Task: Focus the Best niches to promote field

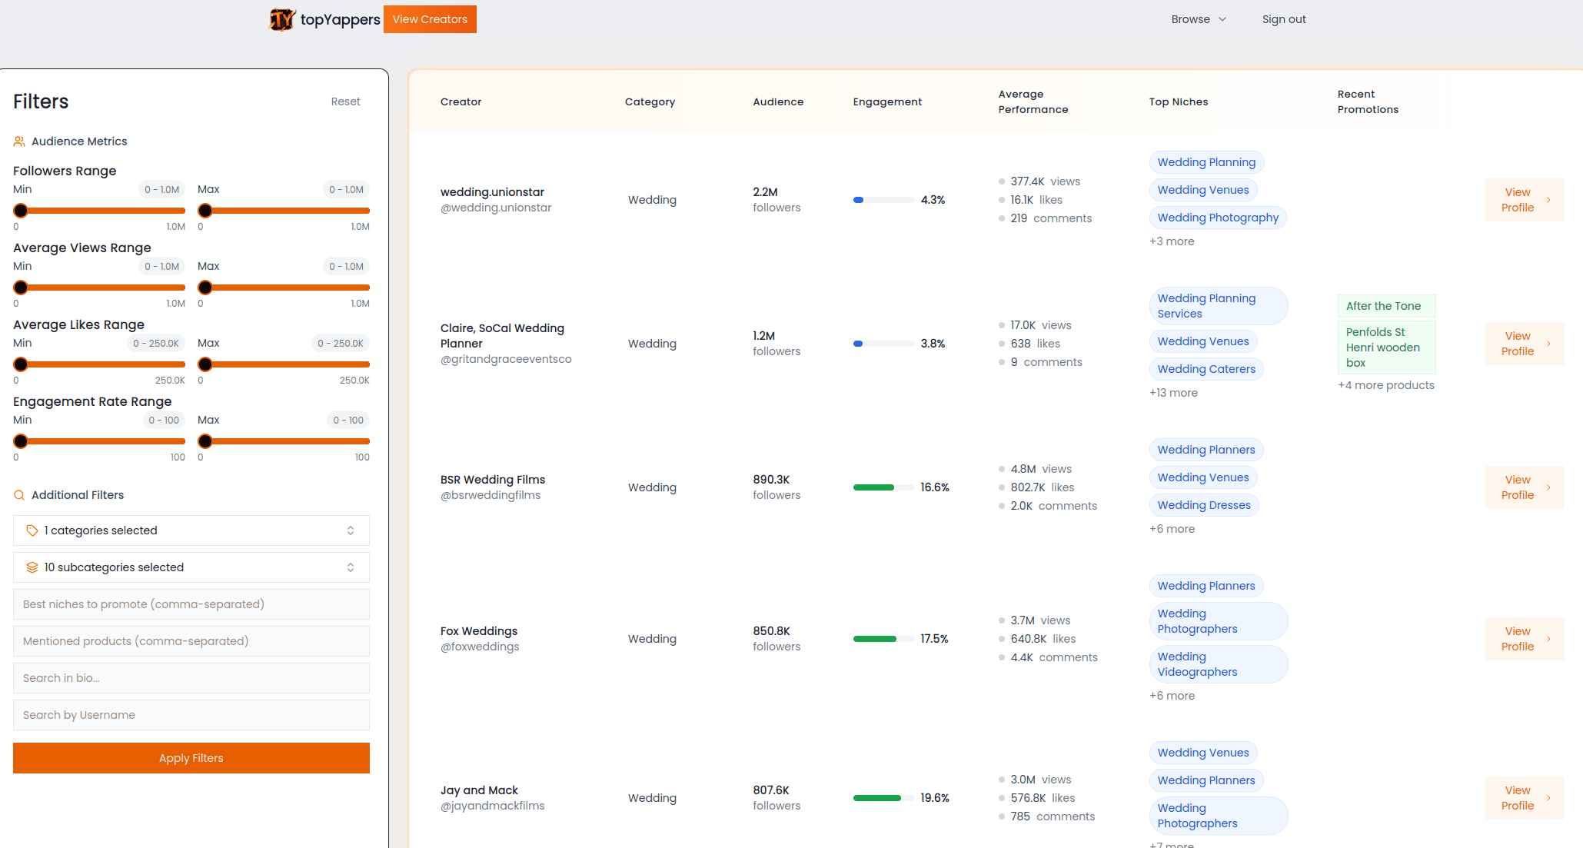Action: [x=191, y=604]
